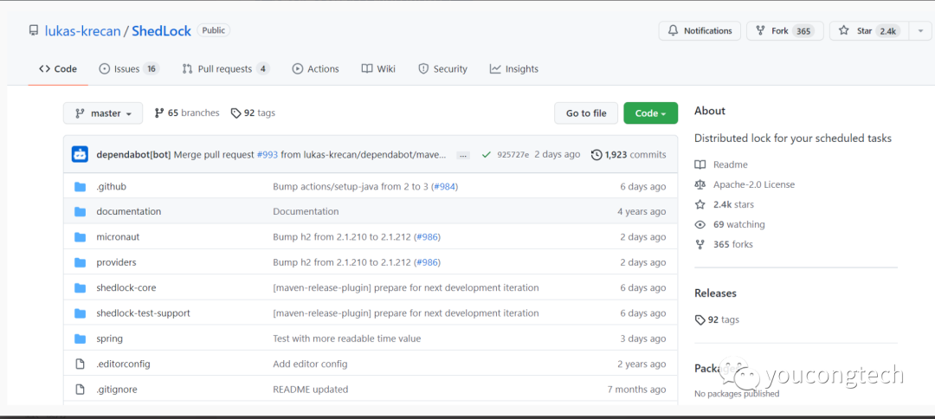The height and width of the screenshot is (419, 935).
Task: Open the 65 branches link
Action: (187, 113)
